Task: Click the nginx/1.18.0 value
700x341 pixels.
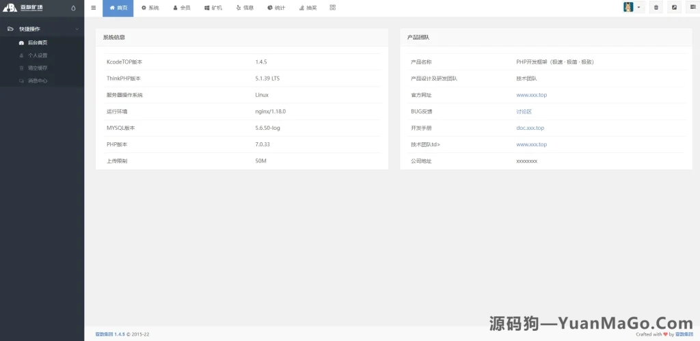Action: pyautogui.click(x=271, y=111)
